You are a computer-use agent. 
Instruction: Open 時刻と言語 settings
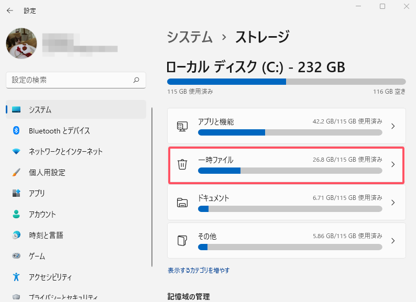coord(76,235)
